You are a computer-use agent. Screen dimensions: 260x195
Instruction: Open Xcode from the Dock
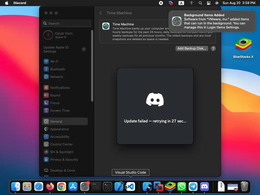(x=119, y=187)
